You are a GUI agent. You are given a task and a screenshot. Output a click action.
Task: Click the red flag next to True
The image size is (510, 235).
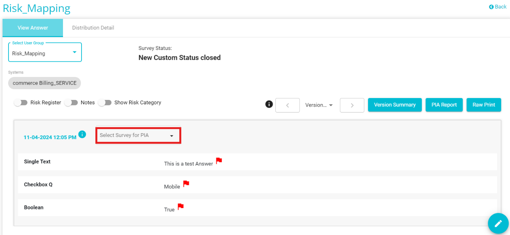181,207
